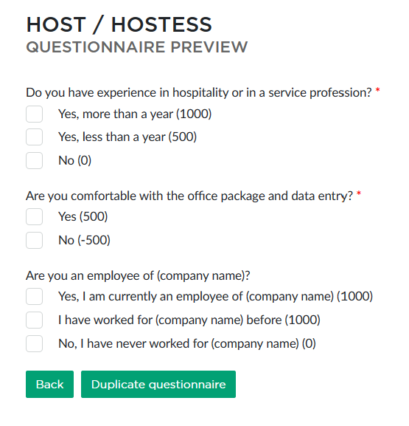The height and width of the screenshot is (426, 409).
Task: Click the 'I have worked for (company name) before (1000)' text
Action: (189, 320)
